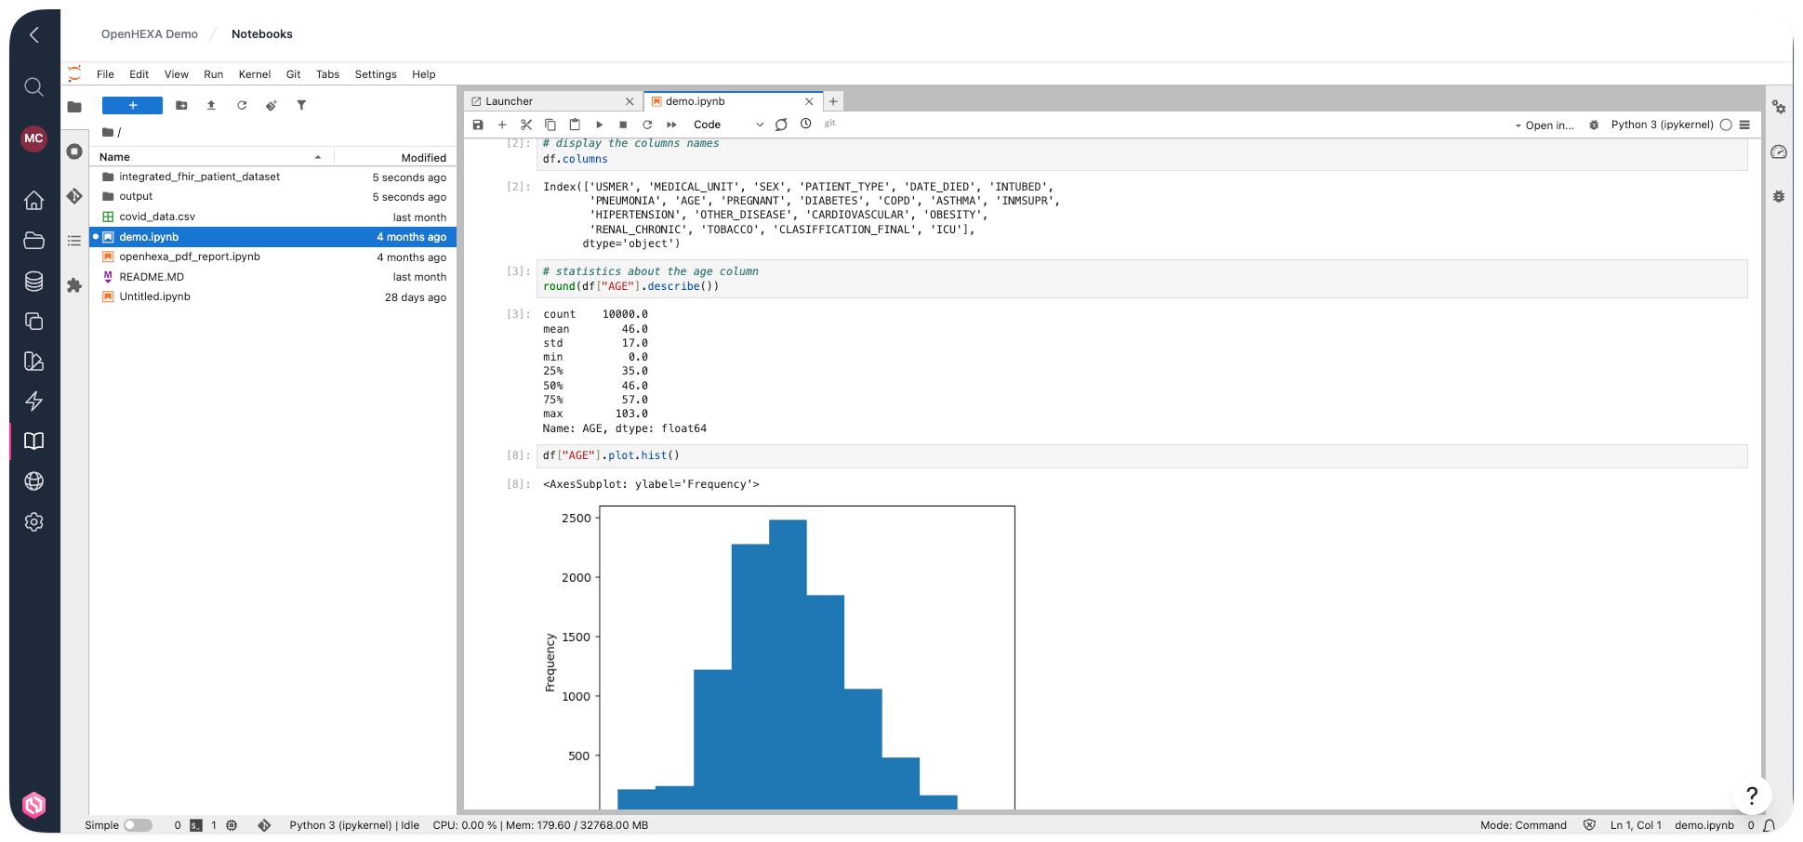This screenshot has width=1803, height=842.
Task: Click the blue new launcher plus button
Action: pyautogui.click(x=132, y=106)
